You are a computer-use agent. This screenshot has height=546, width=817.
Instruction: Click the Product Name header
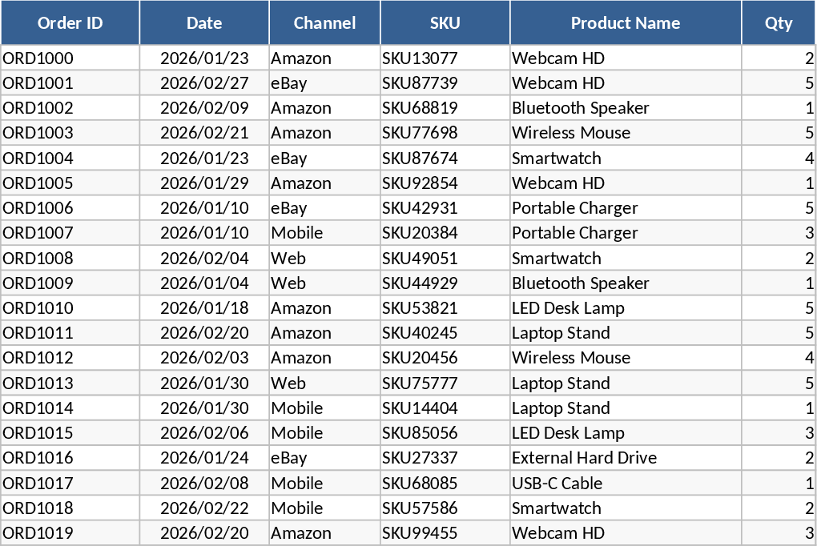point(626,23)
